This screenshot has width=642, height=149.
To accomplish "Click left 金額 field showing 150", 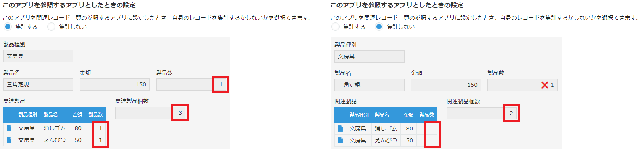I will (115, 84).
